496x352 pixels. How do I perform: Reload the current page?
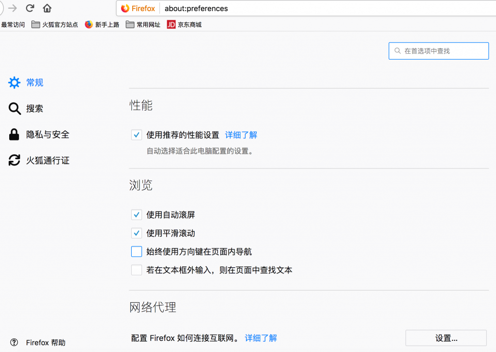click(x=30, y=8)
